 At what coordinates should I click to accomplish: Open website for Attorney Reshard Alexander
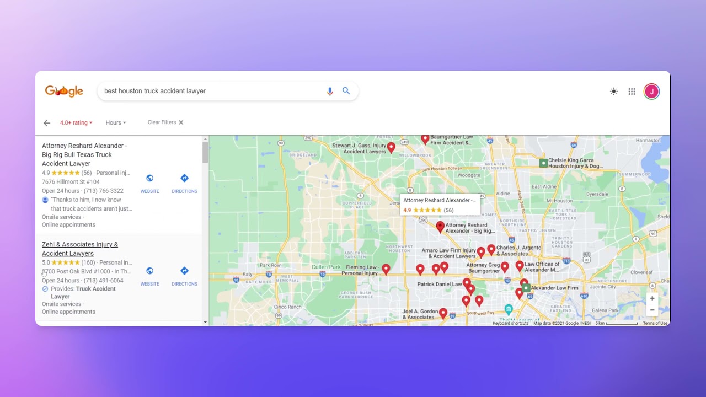click(x=149, y=184)
